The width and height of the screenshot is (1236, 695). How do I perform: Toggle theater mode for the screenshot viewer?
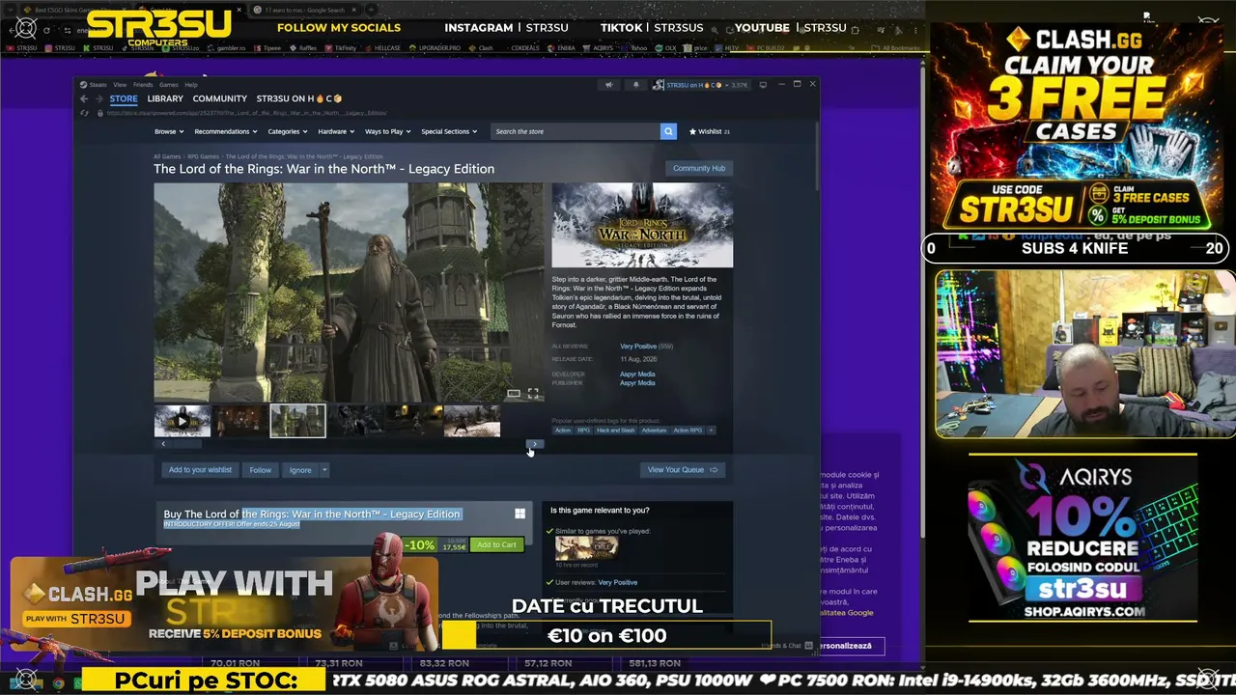(x=514, y=394)
